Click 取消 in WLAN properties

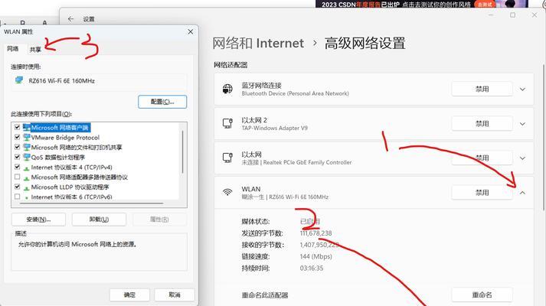click(x=175, y=295)
